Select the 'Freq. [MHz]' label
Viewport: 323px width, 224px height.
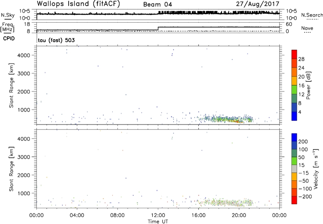(7, 27)
